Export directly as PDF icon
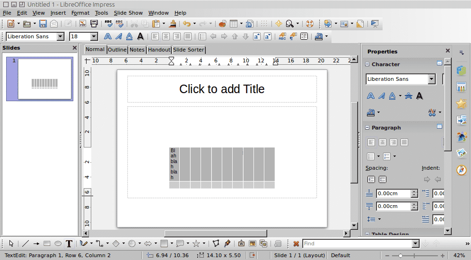Screen dimensions: 471x260 pyautogui.click(x=83, y=24)
